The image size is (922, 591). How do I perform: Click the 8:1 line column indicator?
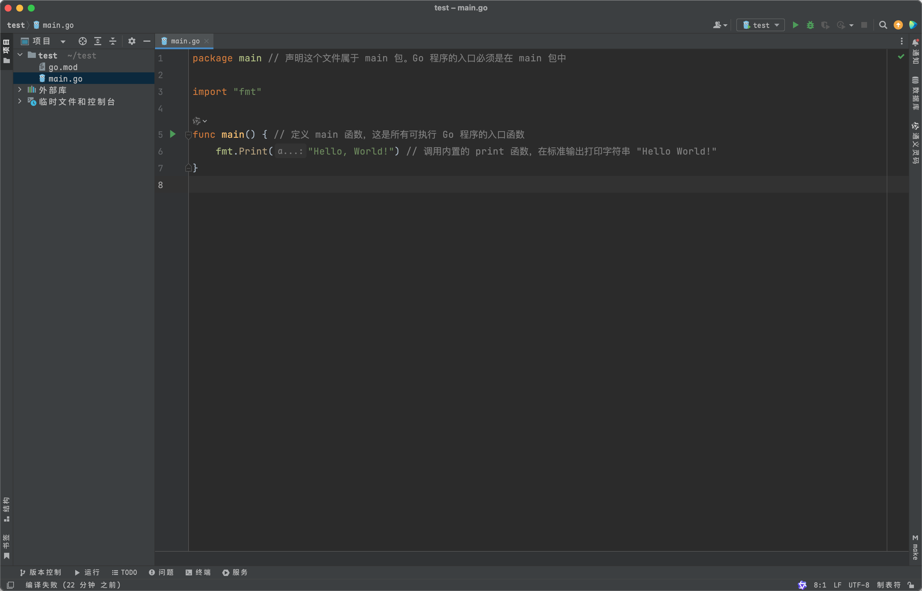[820, 585]
